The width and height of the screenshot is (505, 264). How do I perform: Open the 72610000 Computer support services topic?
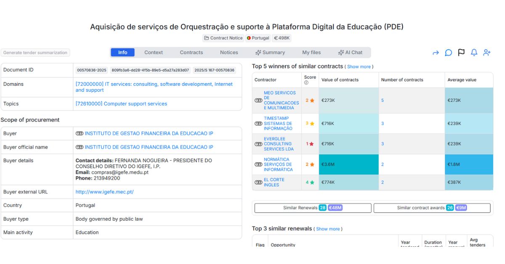click(x=121, y=104)
